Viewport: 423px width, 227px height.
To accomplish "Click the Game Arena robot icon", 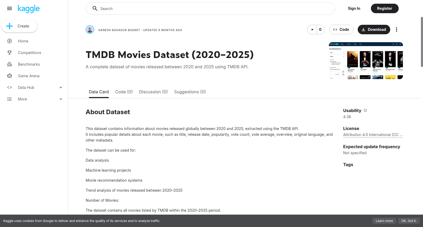I will point(10,76).
